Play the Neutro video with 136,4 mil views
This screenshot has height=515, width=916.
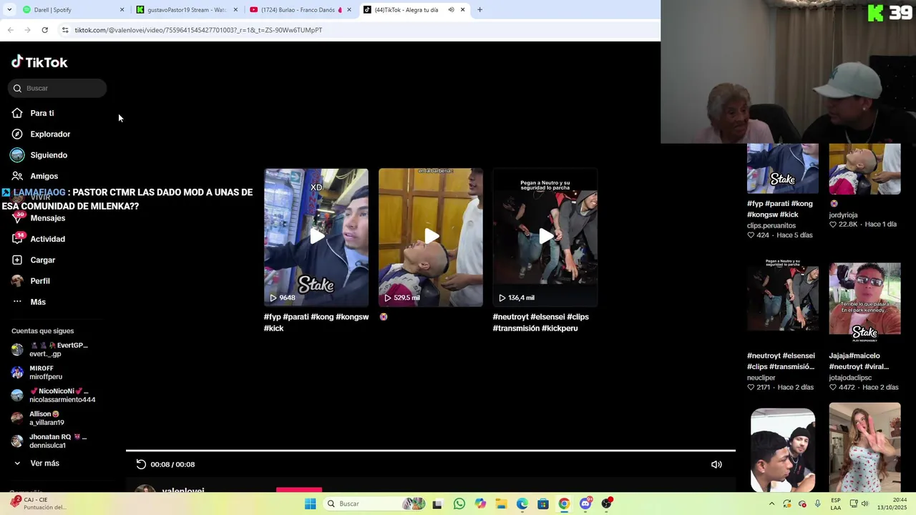pos(545,237)
